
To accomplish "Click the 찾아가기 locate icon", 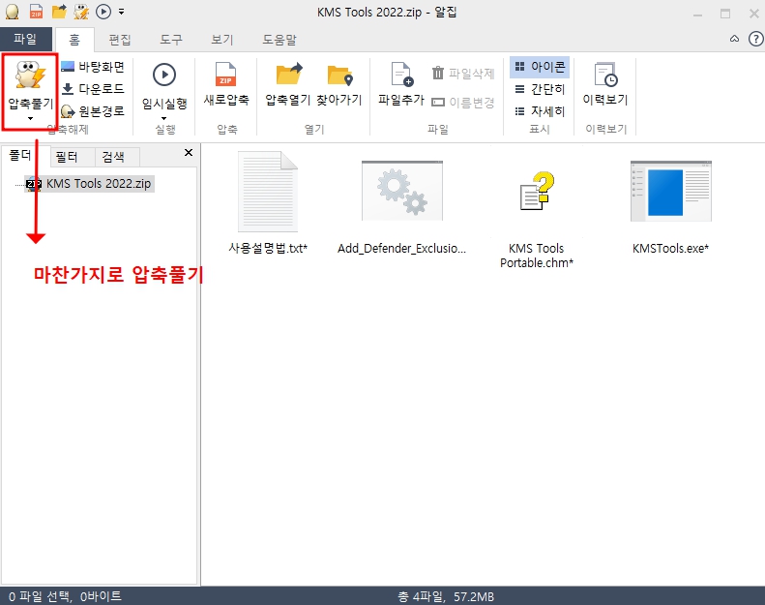I will (339, 76).
